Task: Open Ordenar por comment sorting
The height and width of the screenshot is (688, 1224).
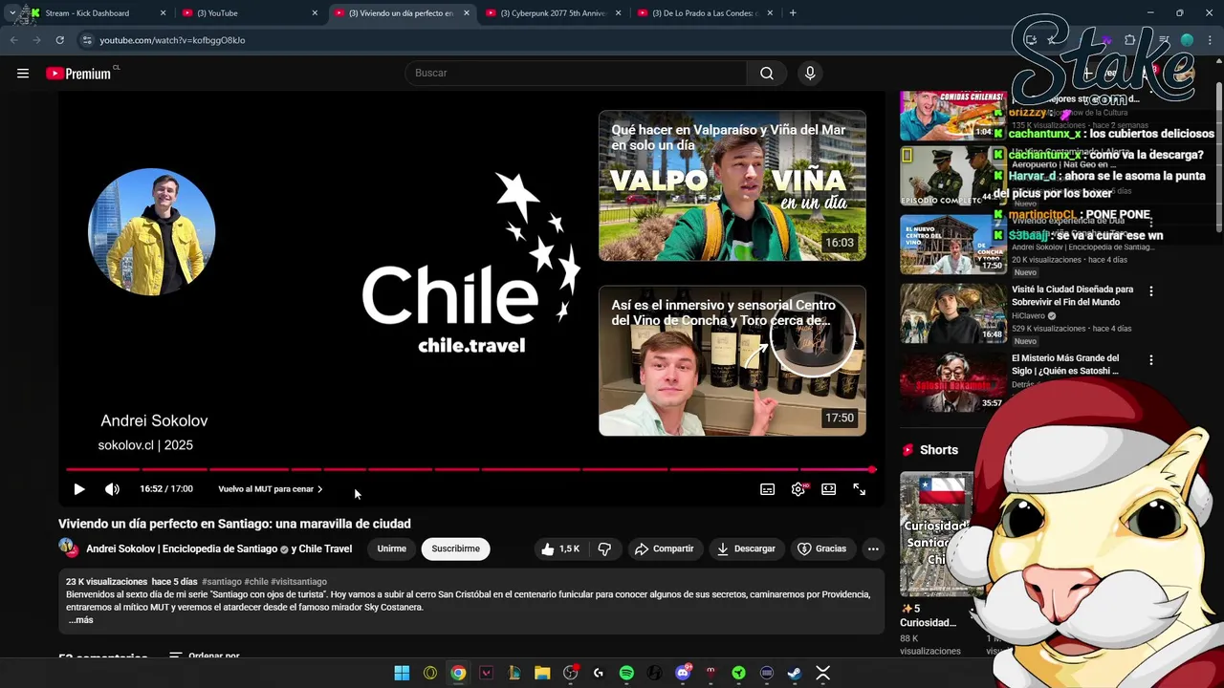Action: pos(204,656)
